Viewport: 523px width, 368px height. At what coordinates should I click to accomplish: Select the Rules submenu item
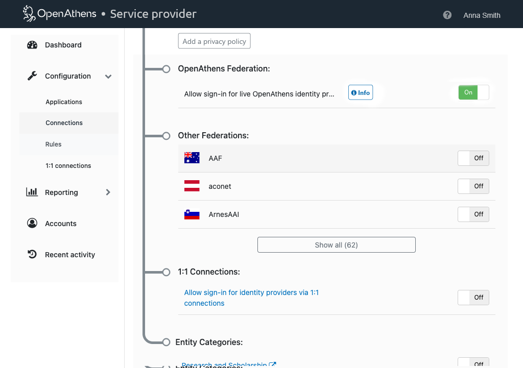(x=54, y=144)
